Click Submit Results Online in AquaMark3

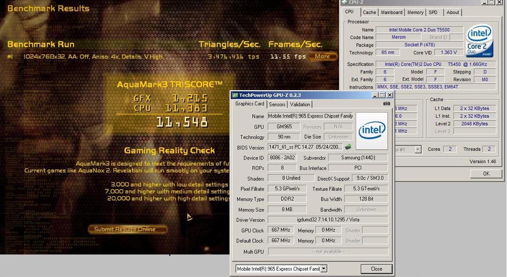128,229
